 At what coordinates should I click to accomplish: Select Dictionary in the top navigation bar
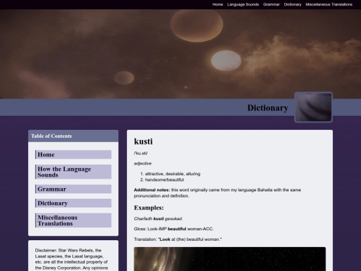point(292,5)
